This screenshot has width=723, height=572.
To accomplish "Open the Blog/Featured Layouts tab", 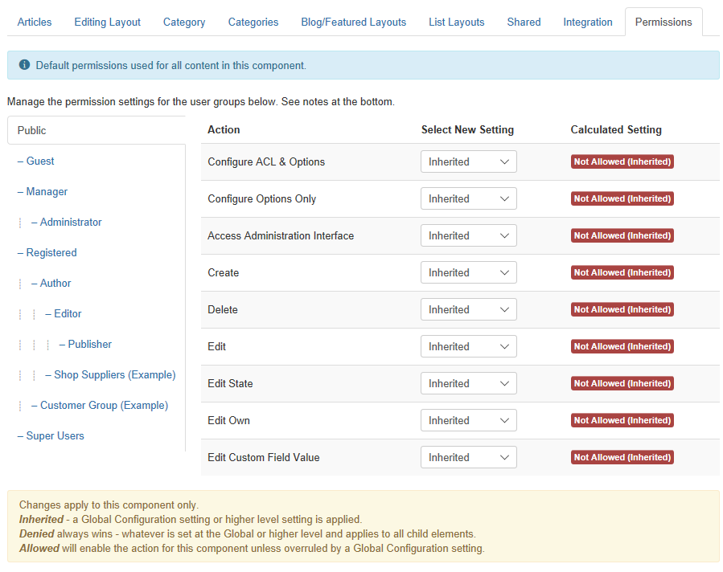I will click(354, 22).
